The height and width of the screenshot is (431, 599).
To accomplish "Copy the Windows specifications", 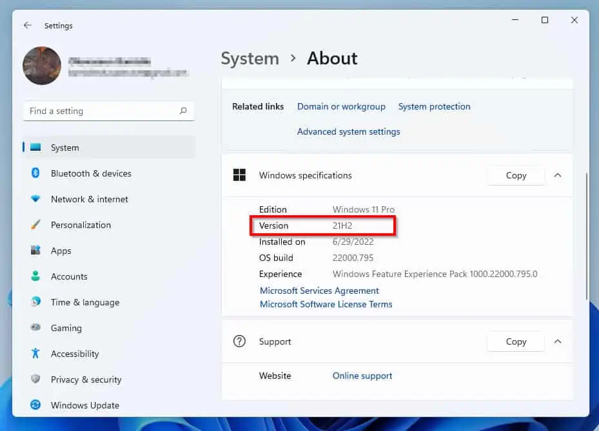I will 516,175.
